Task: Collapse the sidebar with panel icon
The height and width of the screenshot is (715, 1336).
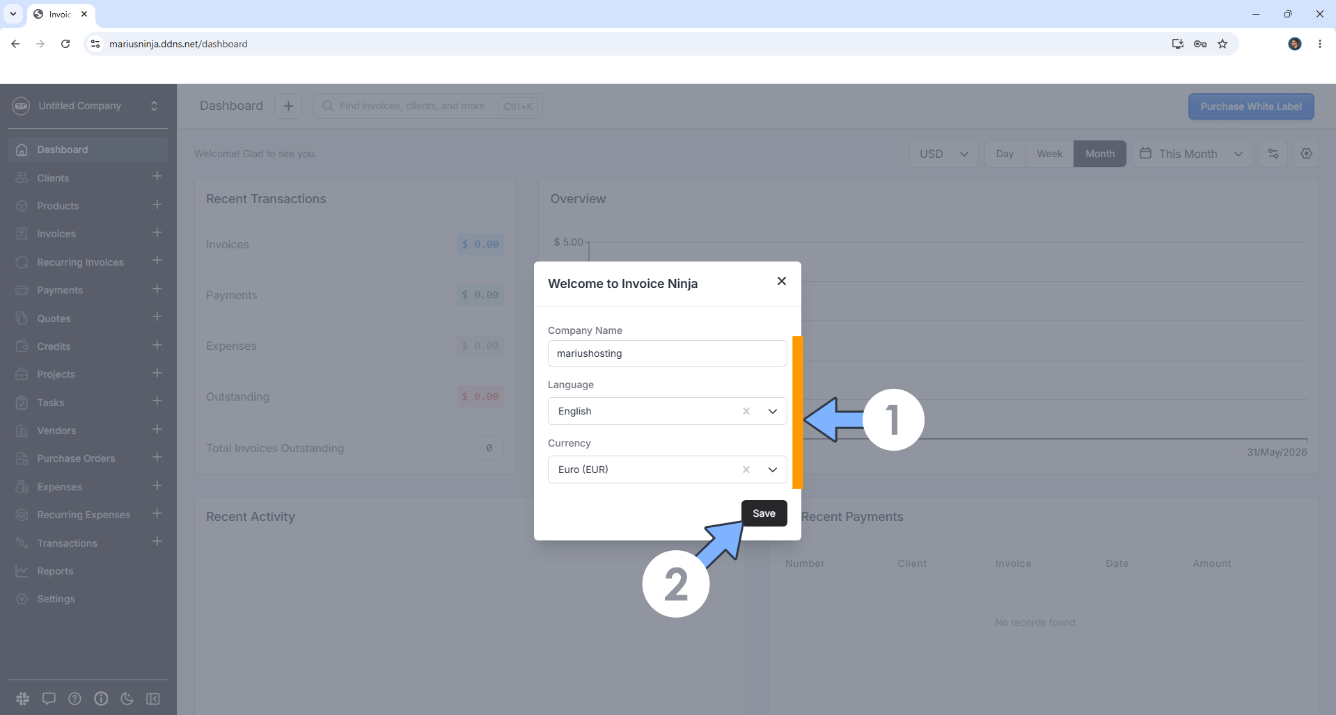Action: [153, 698]
